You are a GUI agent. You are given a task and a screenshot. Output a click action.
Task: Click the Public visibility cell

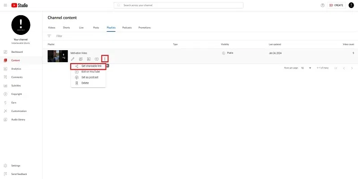228,53
